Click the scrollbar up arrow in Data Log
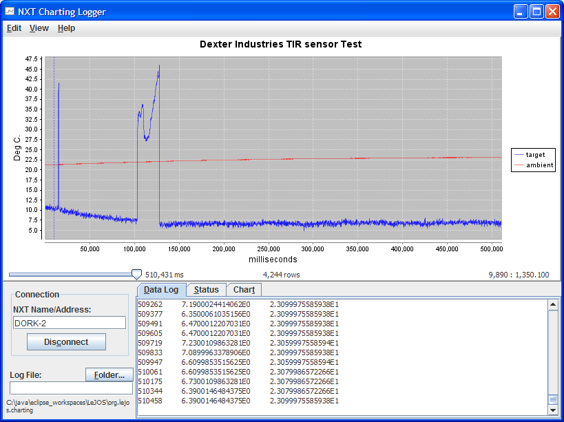 point(553,305)
